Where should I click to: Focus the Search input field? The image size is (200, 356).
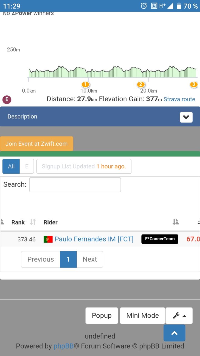point(75,185)
